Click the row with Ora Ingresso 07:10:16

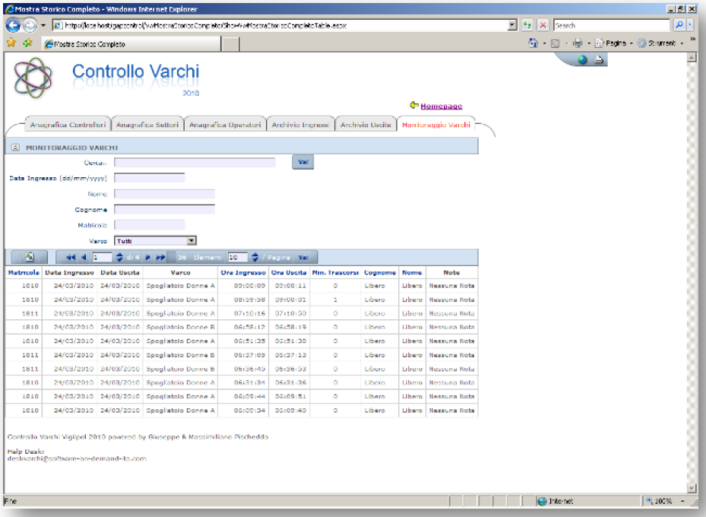(x=242, y=313)
